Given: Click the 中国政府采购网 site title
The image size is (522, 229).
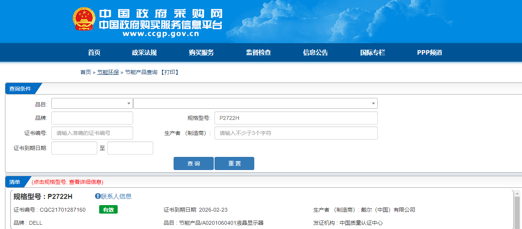Looking at the screenshot, I should pyautogui.click(x=161, y=13).
